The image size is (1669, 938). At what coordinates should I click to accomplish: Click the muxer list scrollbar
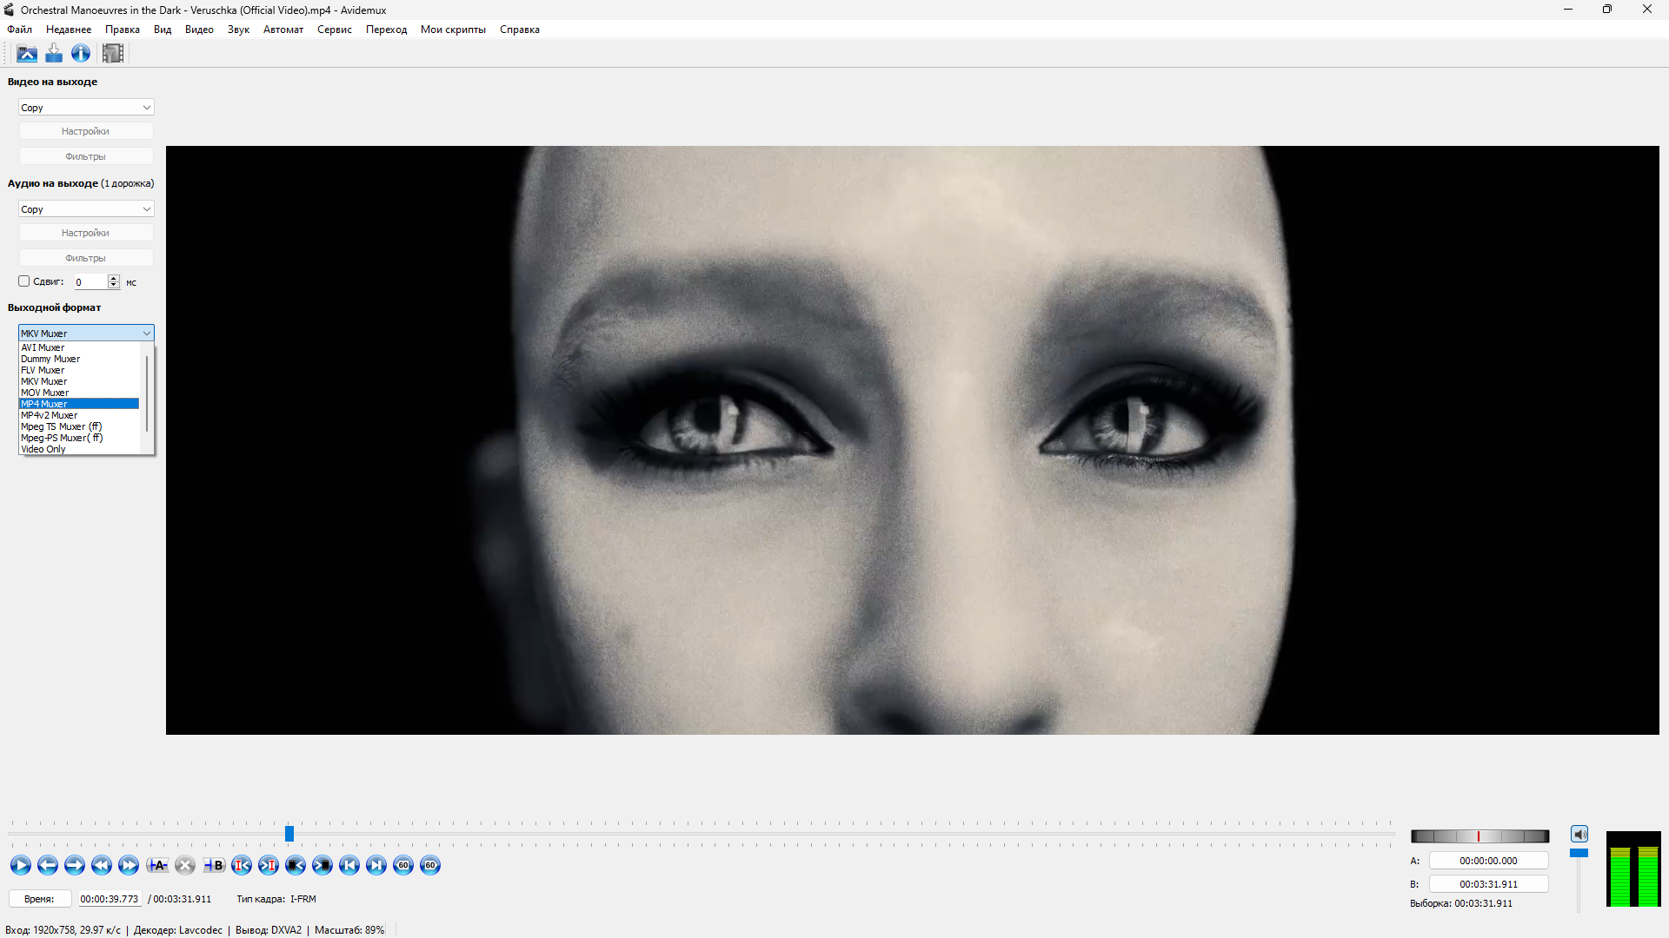[x=147, y=394]
